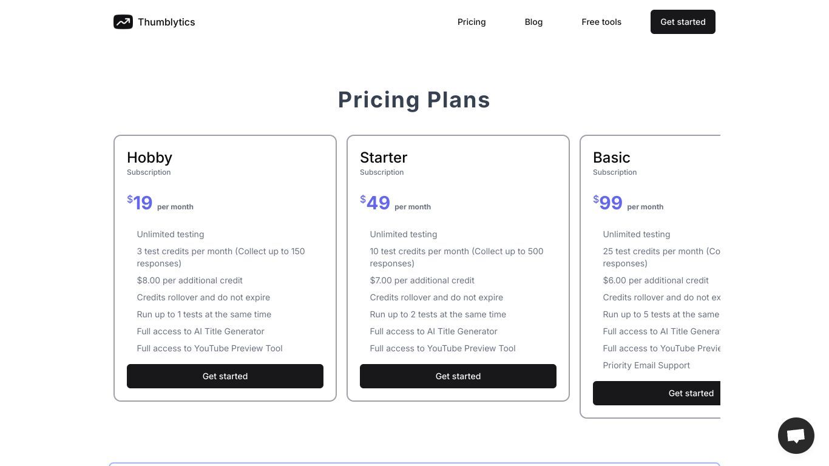This screenshot has height=466, width=829.
Task: Click the Pricing Plans heading
Action: (x=414, y=100)
